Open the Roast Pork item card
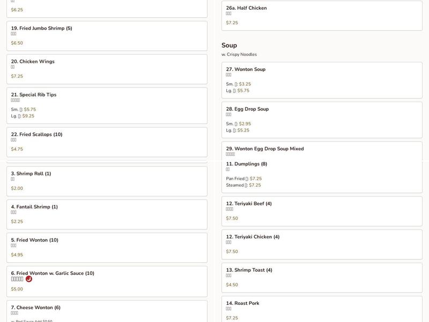This screenshot has height=322, width=429. tap(322, 310)
